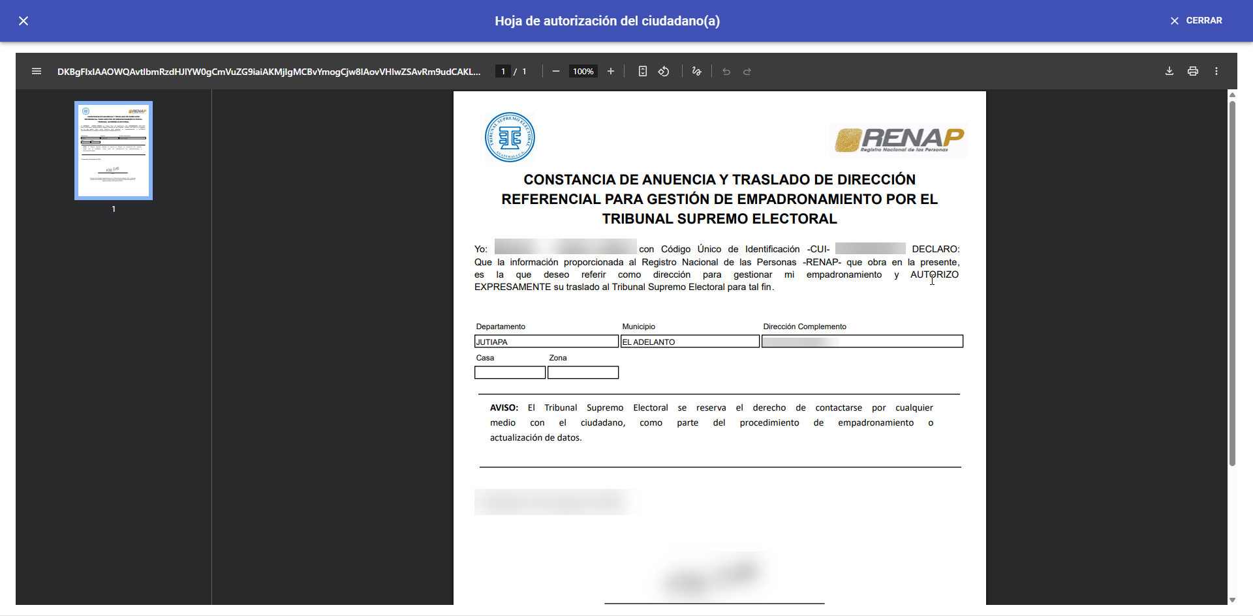Rotate the document counterclockwise
The height and width of the screenshot is (616, 1253).
point(664,71)
